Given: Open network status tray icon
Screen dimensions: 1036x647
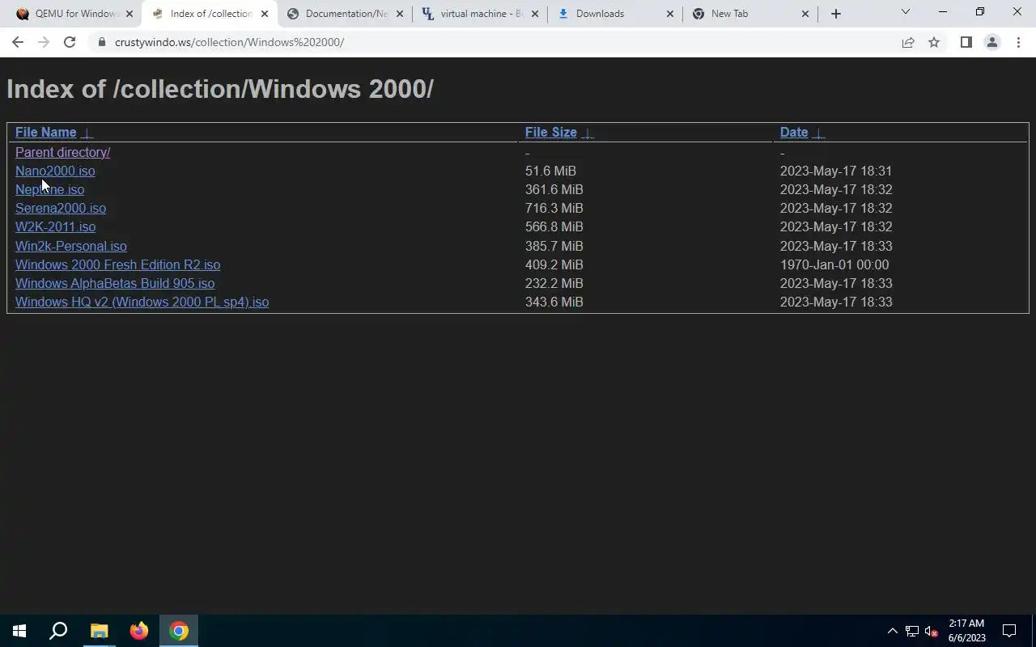Looking at the screenshot, I should point(911,631).
